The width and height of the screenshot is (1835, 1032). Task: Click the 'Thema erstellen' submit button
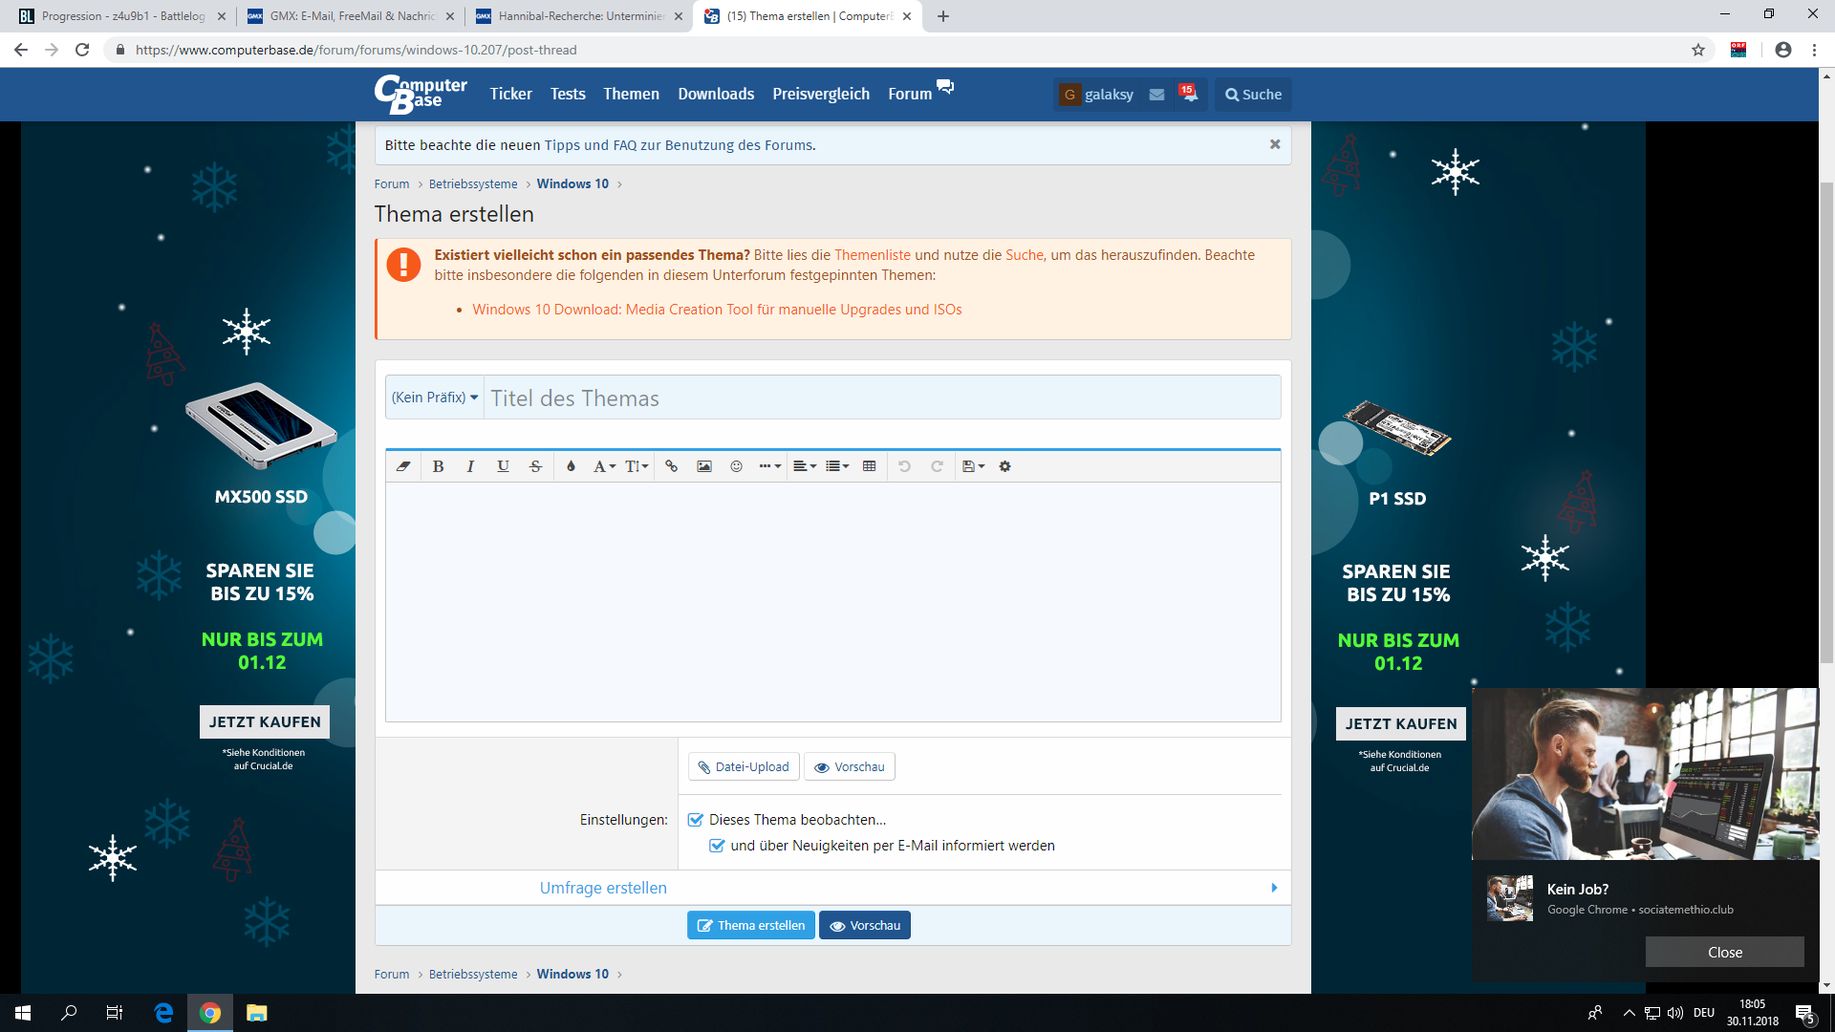(751, 925)
